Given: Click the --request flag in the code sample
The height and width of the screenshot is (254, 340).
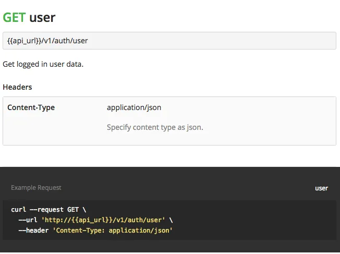Looking at the screenshot, I should coord(46,210).
